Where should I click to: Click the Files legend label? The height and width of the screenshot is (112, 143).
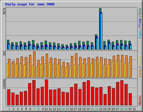[x=140, y=22]
